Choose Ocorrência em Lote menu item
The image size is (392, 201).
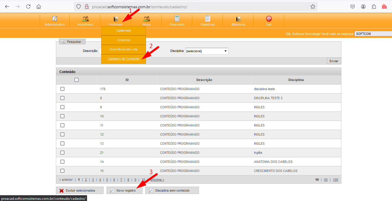click(x=123, y=49)
